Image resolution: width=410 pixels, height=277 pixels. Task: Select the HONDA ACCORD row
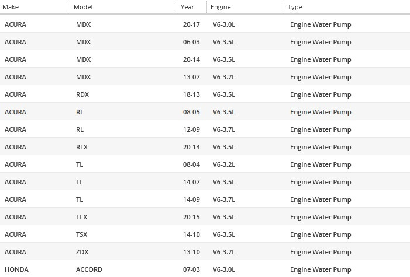click(x=205, y=269)
